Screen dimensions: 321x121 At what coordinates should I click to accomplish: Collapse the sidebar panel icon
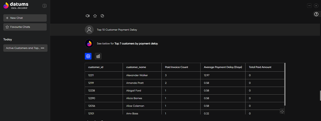coord(45,6)
